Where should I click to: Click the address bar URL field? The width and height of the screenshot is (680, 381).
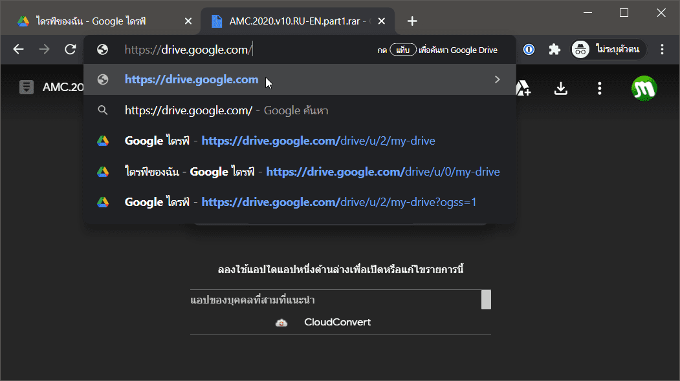click(247, 50)
